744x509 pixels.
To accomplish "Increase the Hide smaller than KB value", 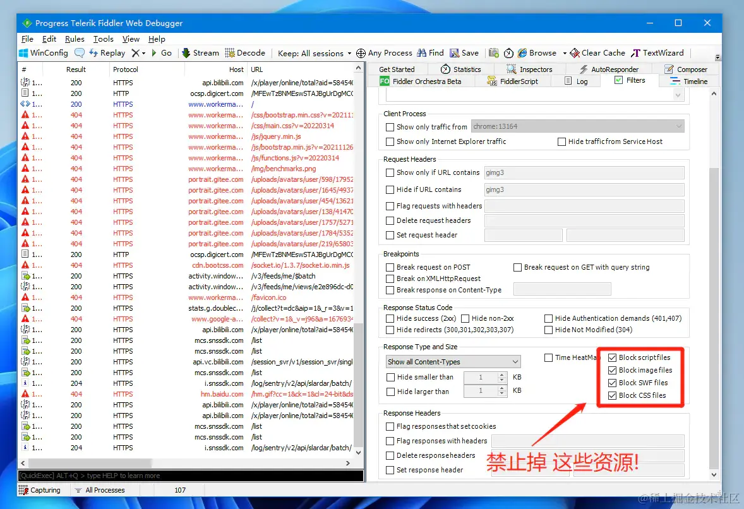I will click(x=502, y=374).
